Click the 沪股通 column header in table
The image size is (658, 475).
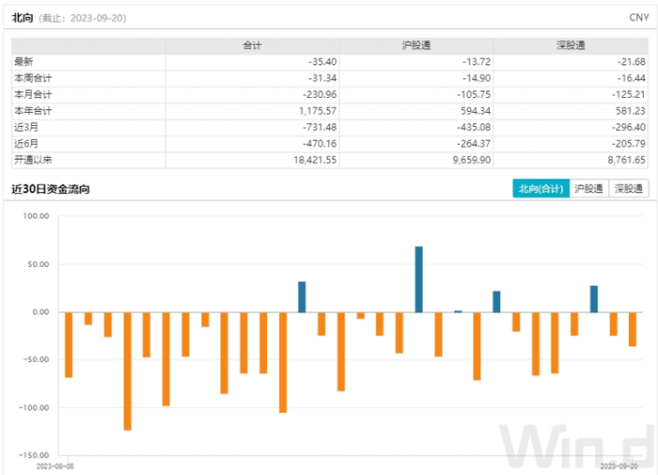[415, 45]
